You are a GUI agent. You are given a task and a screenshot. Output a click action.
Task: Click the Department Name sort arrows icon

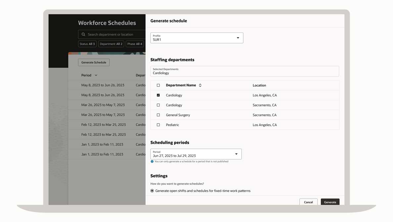(200, 85)
